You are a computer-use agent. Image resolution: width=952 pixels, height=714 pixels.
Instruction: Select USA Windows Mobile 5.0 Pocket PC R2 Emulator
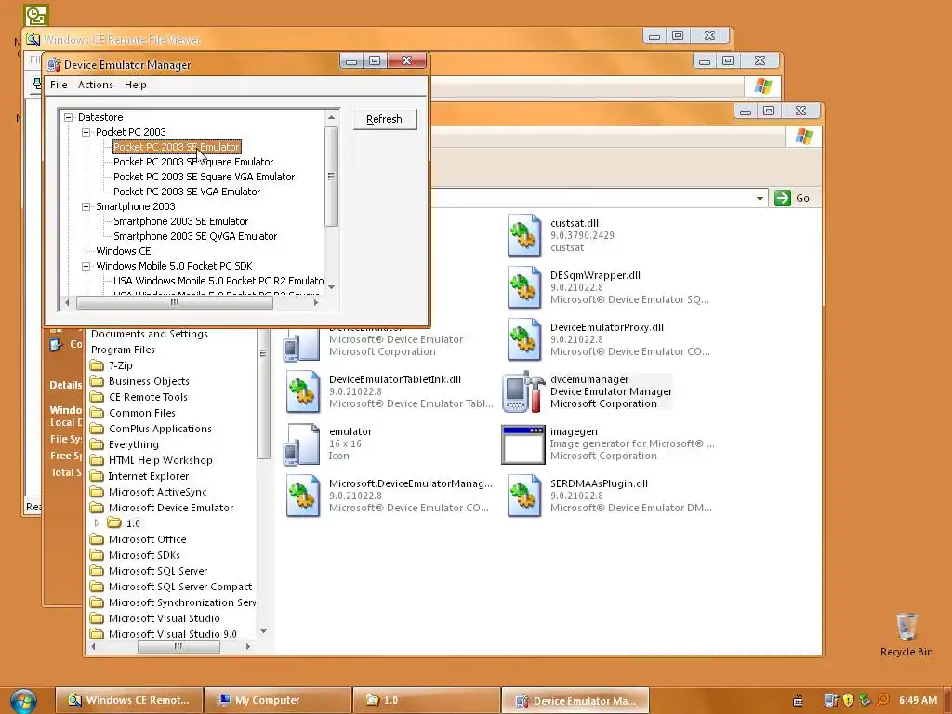218,281
